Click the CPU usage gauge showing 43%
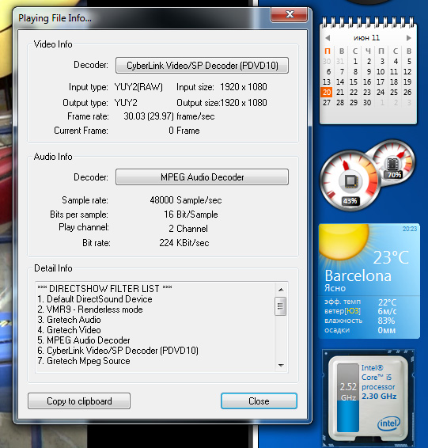The image size is (428, 448). [350, 180]
